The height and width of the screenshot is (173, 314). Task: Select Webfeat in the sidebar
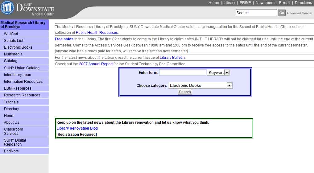(x=24, y=34)
